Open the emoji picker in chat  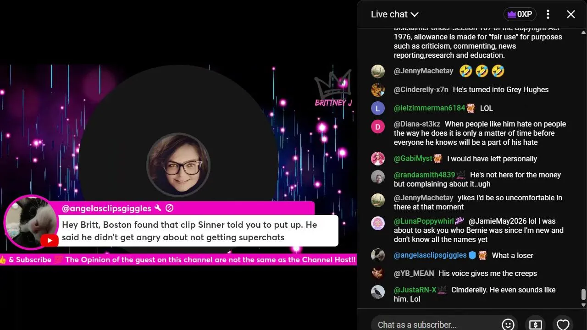508,324
